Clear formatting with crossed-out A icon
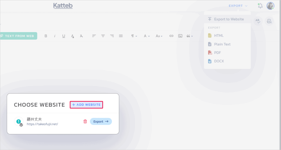Viewport: 281px width, 150px height. click(x=81, y=36)
